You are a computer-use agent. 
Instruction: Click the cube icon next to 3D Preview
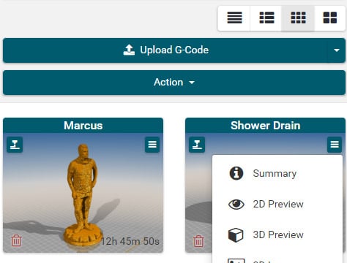236,235
